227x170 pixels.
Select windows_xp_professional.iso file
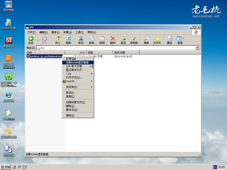click(44, 56)
